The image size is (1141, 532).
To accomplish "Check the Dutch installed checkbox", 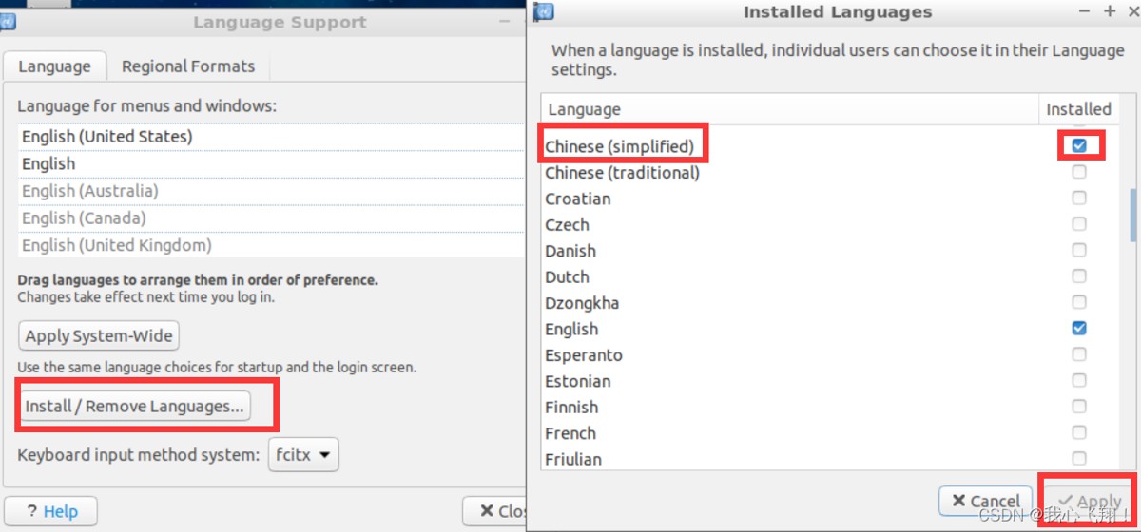I will click(1079, 276).
